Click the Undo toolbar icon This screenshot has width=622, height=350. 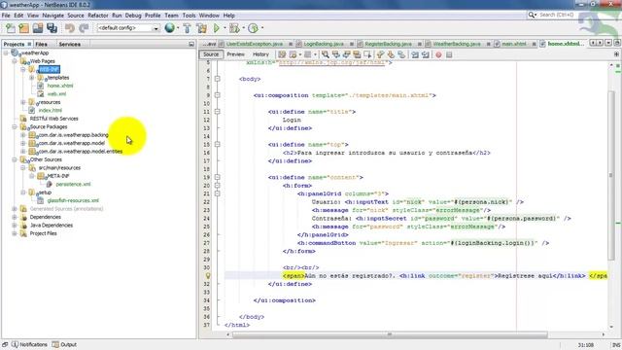pos(70,28)
